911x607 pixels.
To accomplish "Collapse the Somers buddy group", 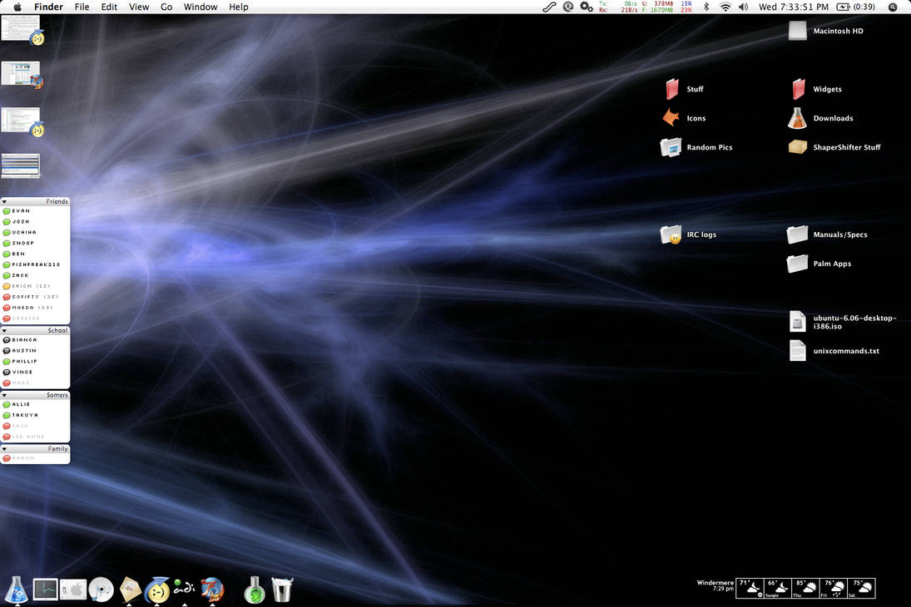I will click(x=7, y=394).
